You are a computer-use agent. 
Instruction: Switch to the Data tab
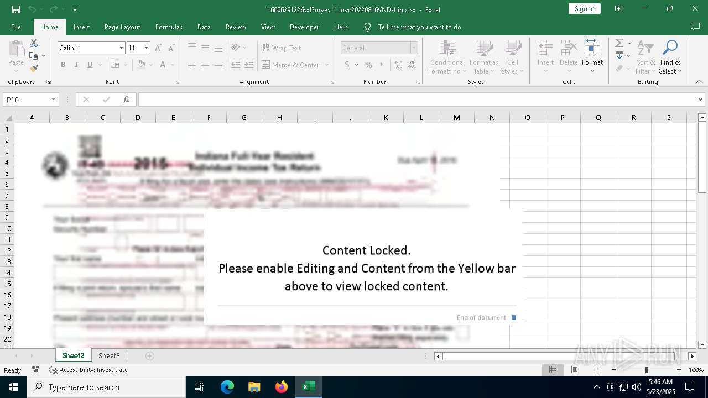(204, 27)
